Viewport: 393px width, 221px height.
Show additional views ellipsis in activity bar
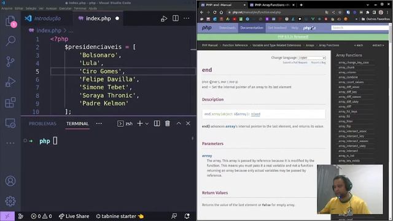(x=10, y=143)
